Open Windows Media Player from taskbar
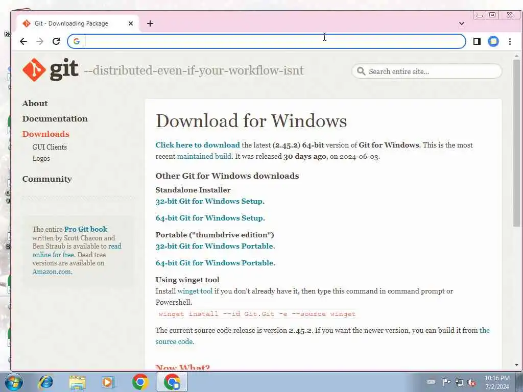This screenshot has width=523, height=392. (x=108, y=382)
